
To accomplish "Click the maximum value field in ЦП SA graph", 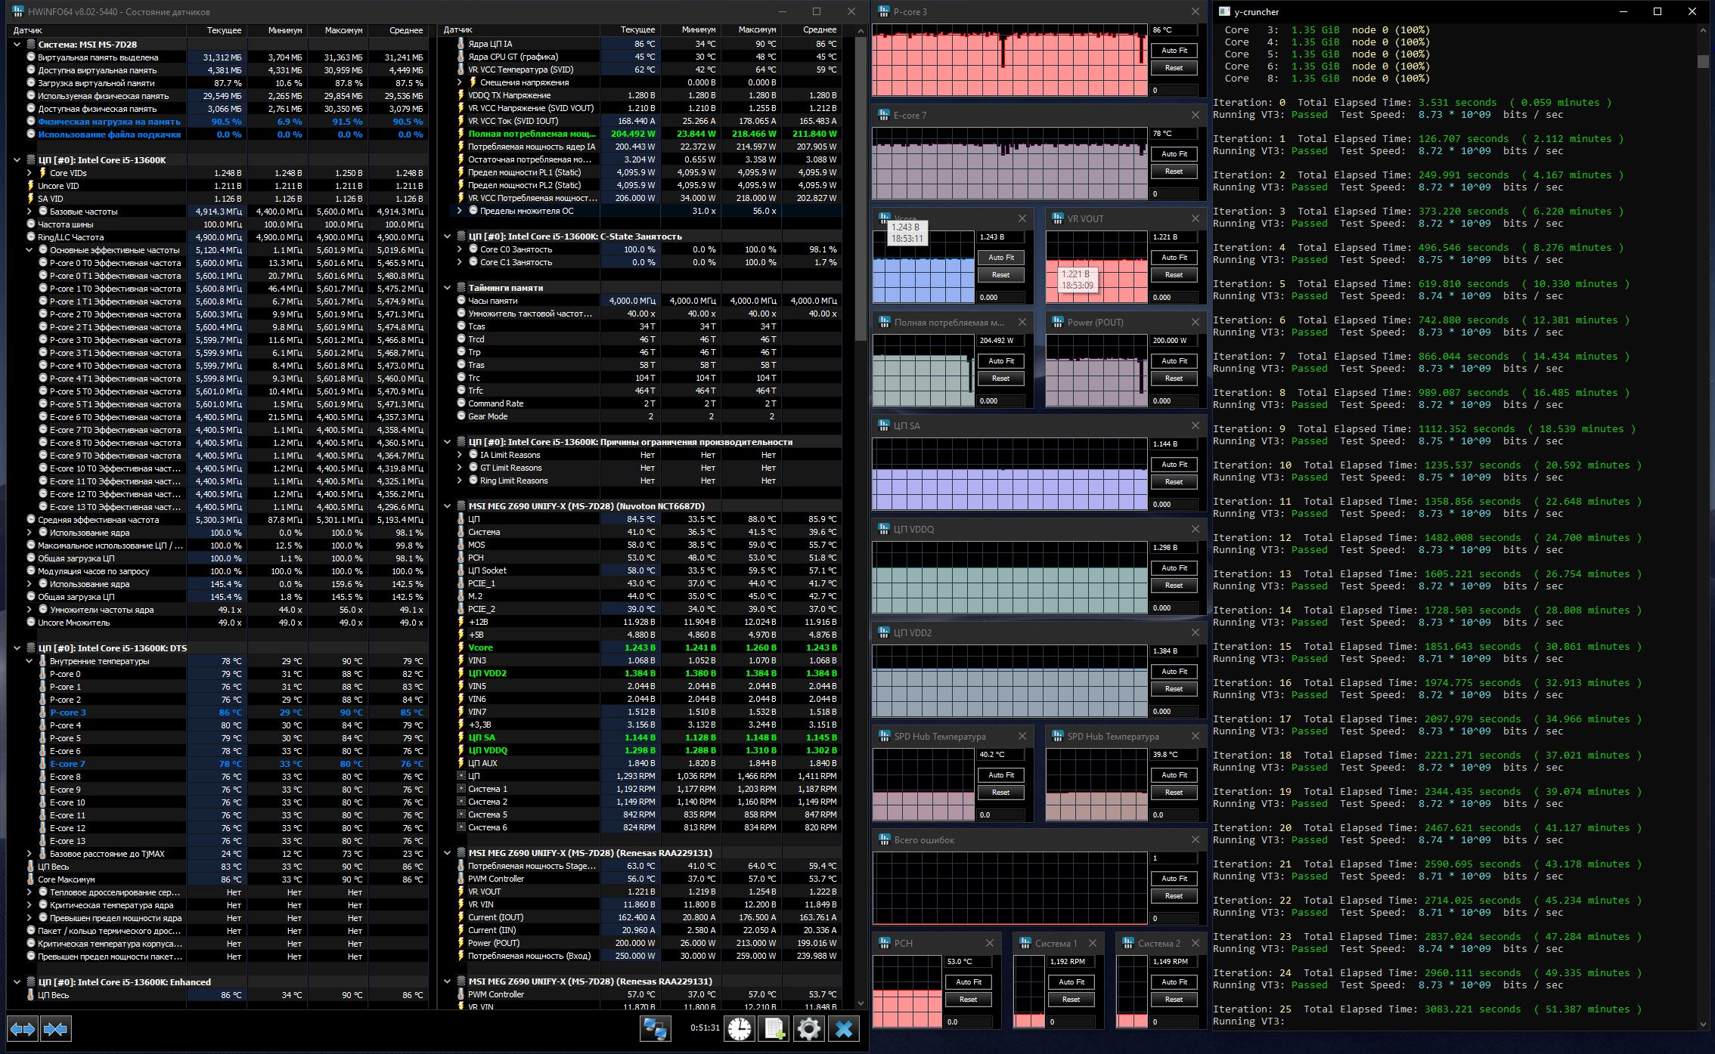I will [x=1174, y=444].
